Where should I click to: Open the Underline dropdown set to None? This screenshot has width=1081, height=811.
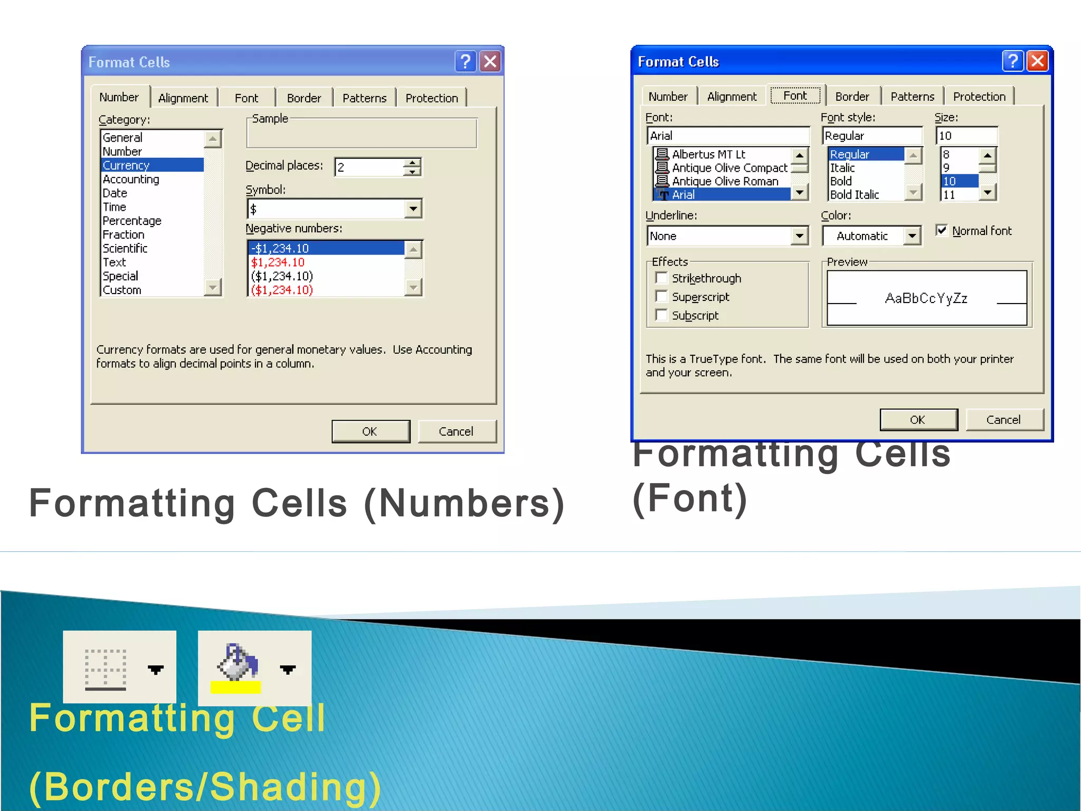pos(800,235)
